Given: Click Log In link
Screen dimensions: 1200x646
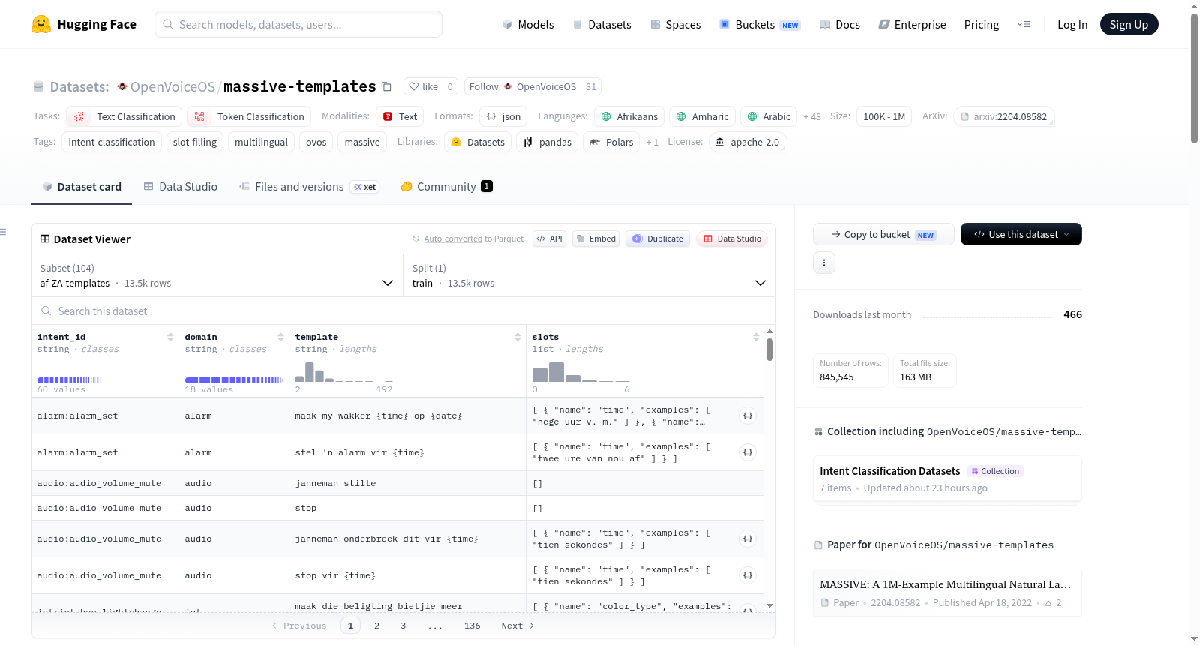Looking at the screenshot, I should 1072,24.
